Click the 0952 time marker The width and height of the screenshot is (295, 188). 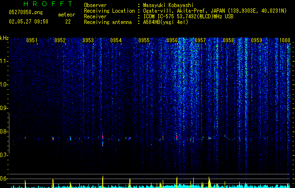click(x=60, y=40)
